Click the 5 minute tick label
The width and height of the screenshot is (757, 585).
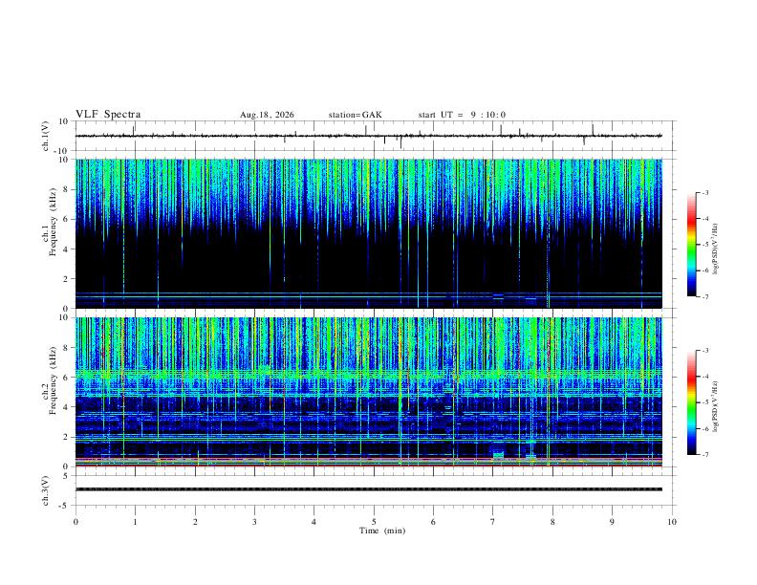click(x=374, y=522)
